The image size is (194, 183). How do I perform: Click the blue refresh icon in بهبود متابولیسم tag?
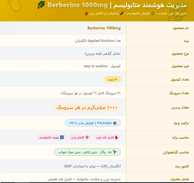(x=62, y=137)
